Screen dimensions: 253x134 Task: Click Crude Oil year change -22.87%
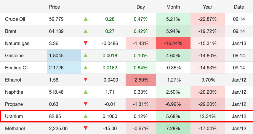coord(207,19)
